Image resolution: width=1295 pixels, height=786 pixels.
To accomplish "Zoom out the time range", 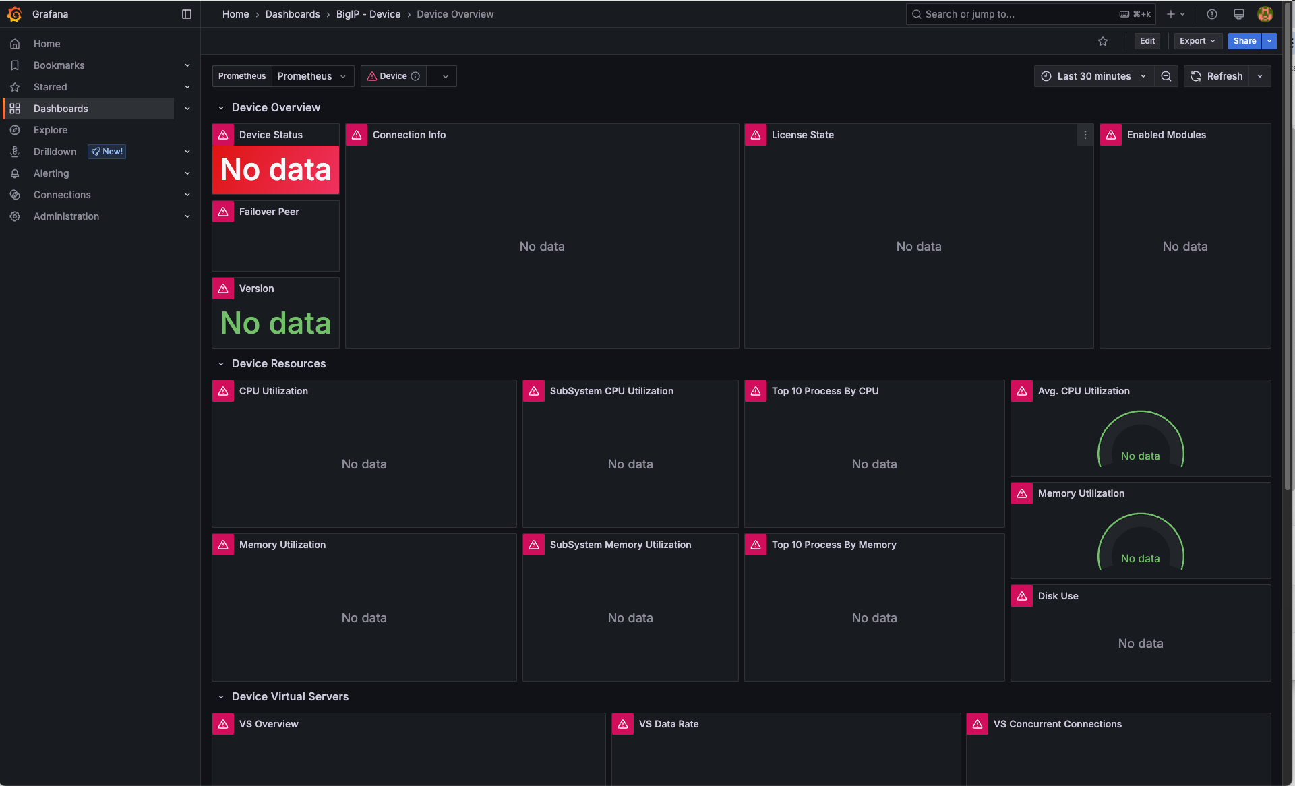I will tap(1167, 76).
